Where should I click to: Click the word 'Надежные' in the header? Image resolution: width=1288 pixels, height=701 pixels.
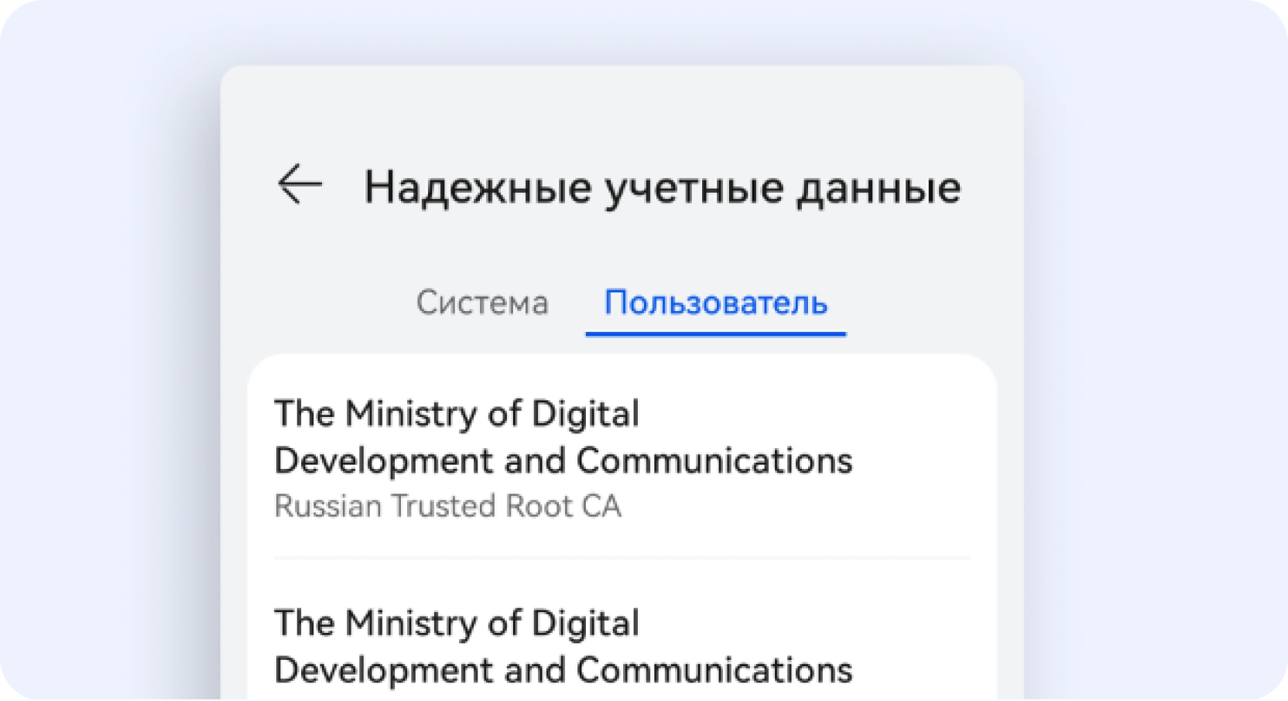(478, 187)
